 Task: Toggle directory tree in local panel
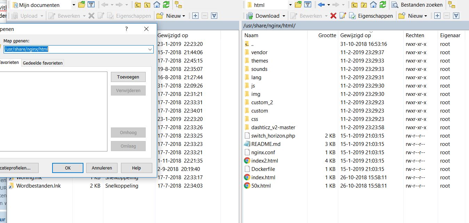(178, 5)
